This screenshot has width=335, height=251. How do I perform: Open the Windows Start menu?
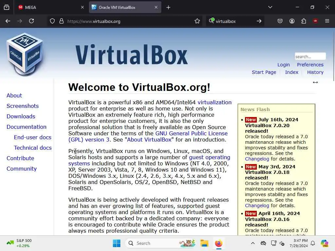pos(117,243)
